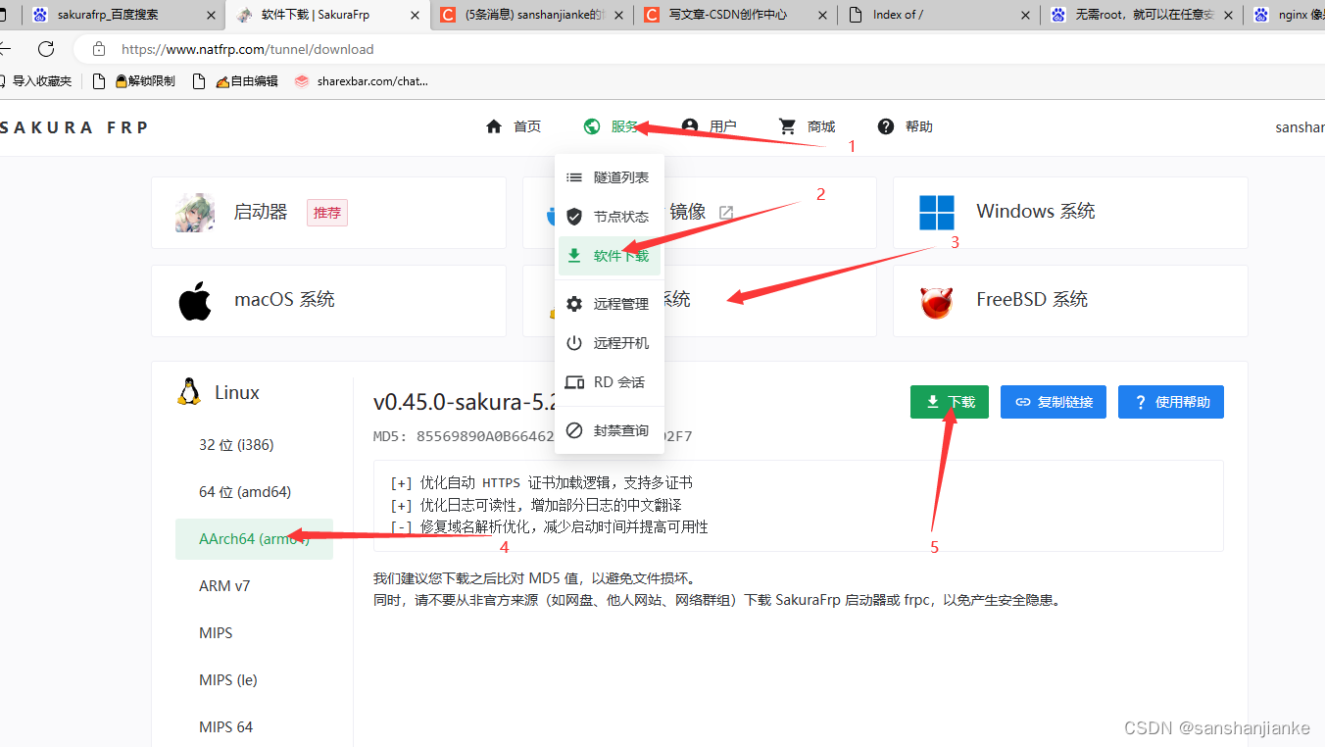Select MIPS architecture

(x=254, y=633)
